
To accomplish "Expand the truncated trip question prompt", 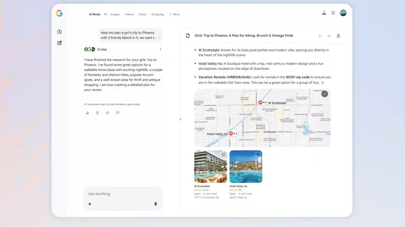I will [159, 38].
